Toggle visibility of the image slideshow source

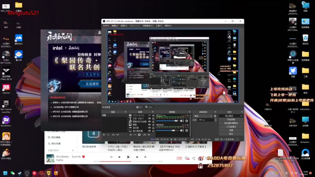[149, 122]
